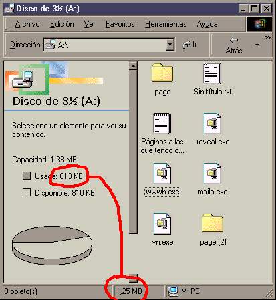Click the floppy drive icon in left panel
The width and height of the screenshot is (276, 300).
click(x=23, y=80)
